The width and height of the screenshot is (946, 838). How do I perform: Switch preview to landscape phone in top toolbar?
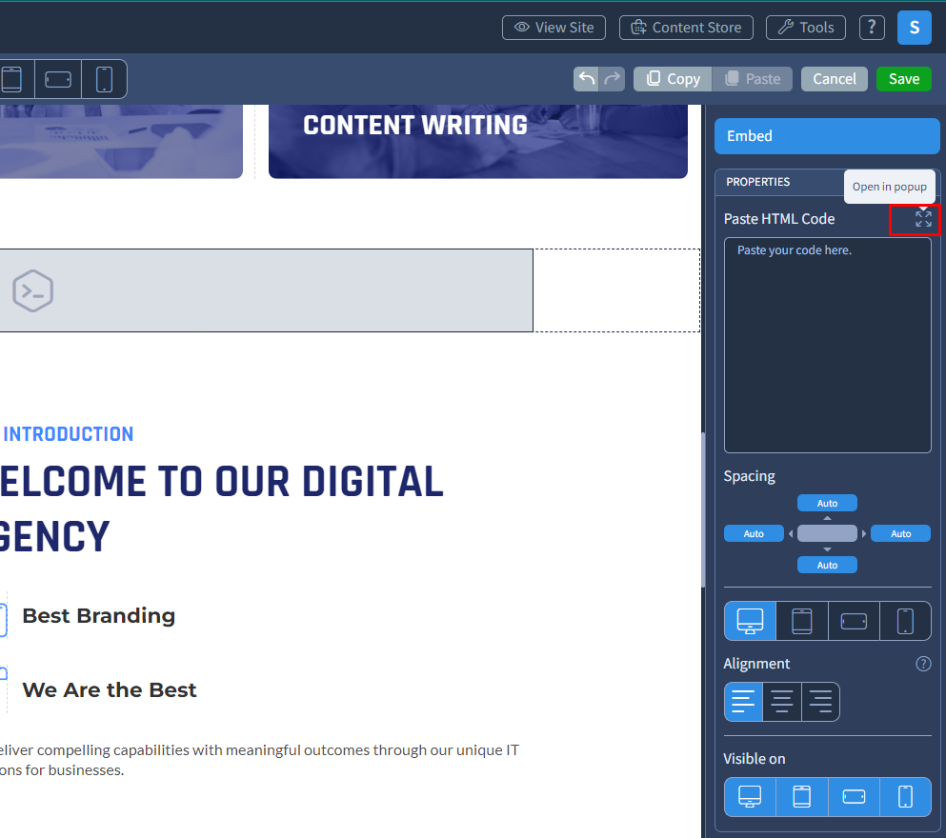[58, 79]
